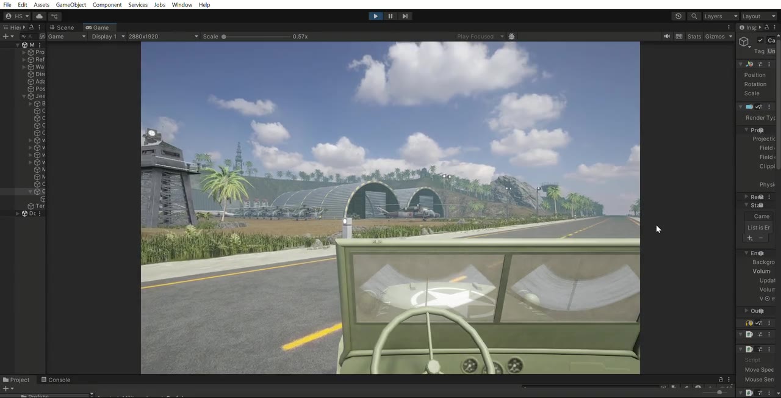Toggle the Hierarchy panel lock icon
781x398 pixels.
pyautogui.click(x=32, y=27)
